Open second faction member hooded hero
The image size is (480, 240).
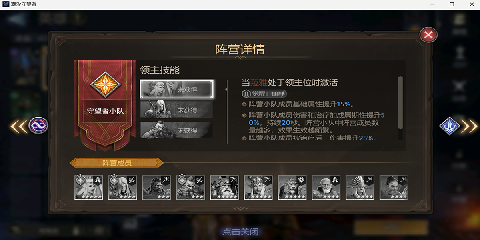(123, 187)
